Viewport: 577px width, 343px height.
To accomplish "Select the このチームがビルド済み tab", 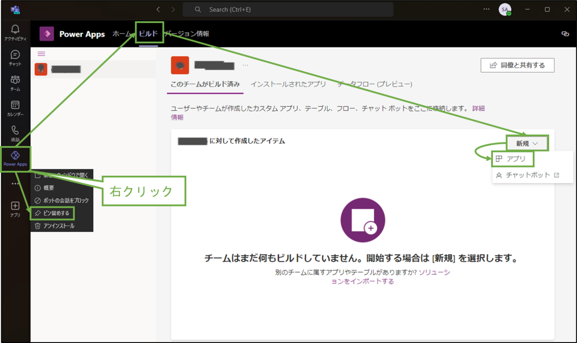I will 205,84.
